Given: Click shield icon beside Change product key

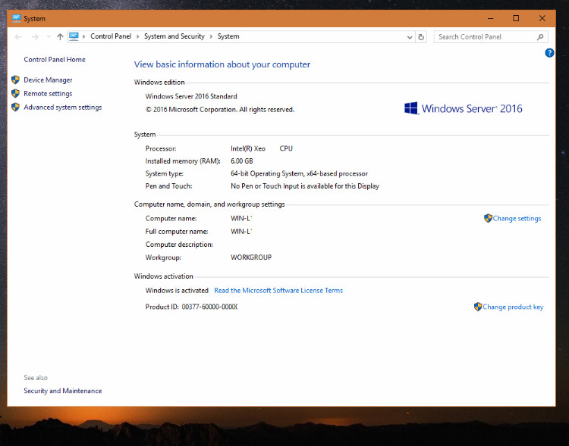Looking at the screenshot, I should pyautogui.click(x=478, y=307).
